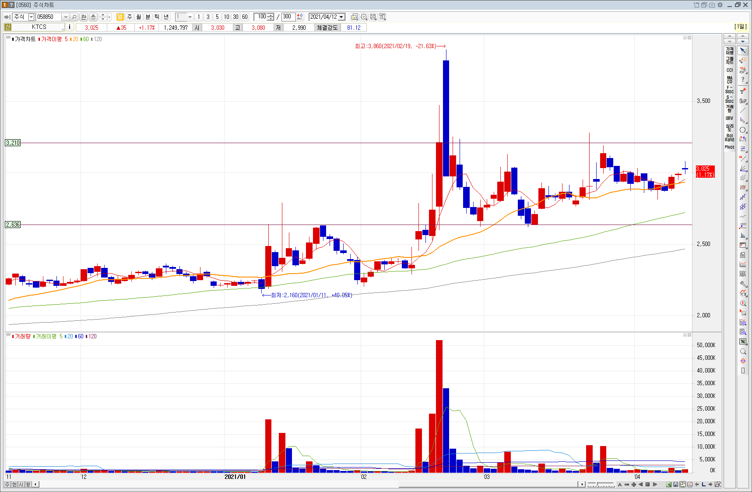Click the help question-mark tool in sidebar
The height and width of the screenshot is (492, 752).
click(x=743, y=80)
